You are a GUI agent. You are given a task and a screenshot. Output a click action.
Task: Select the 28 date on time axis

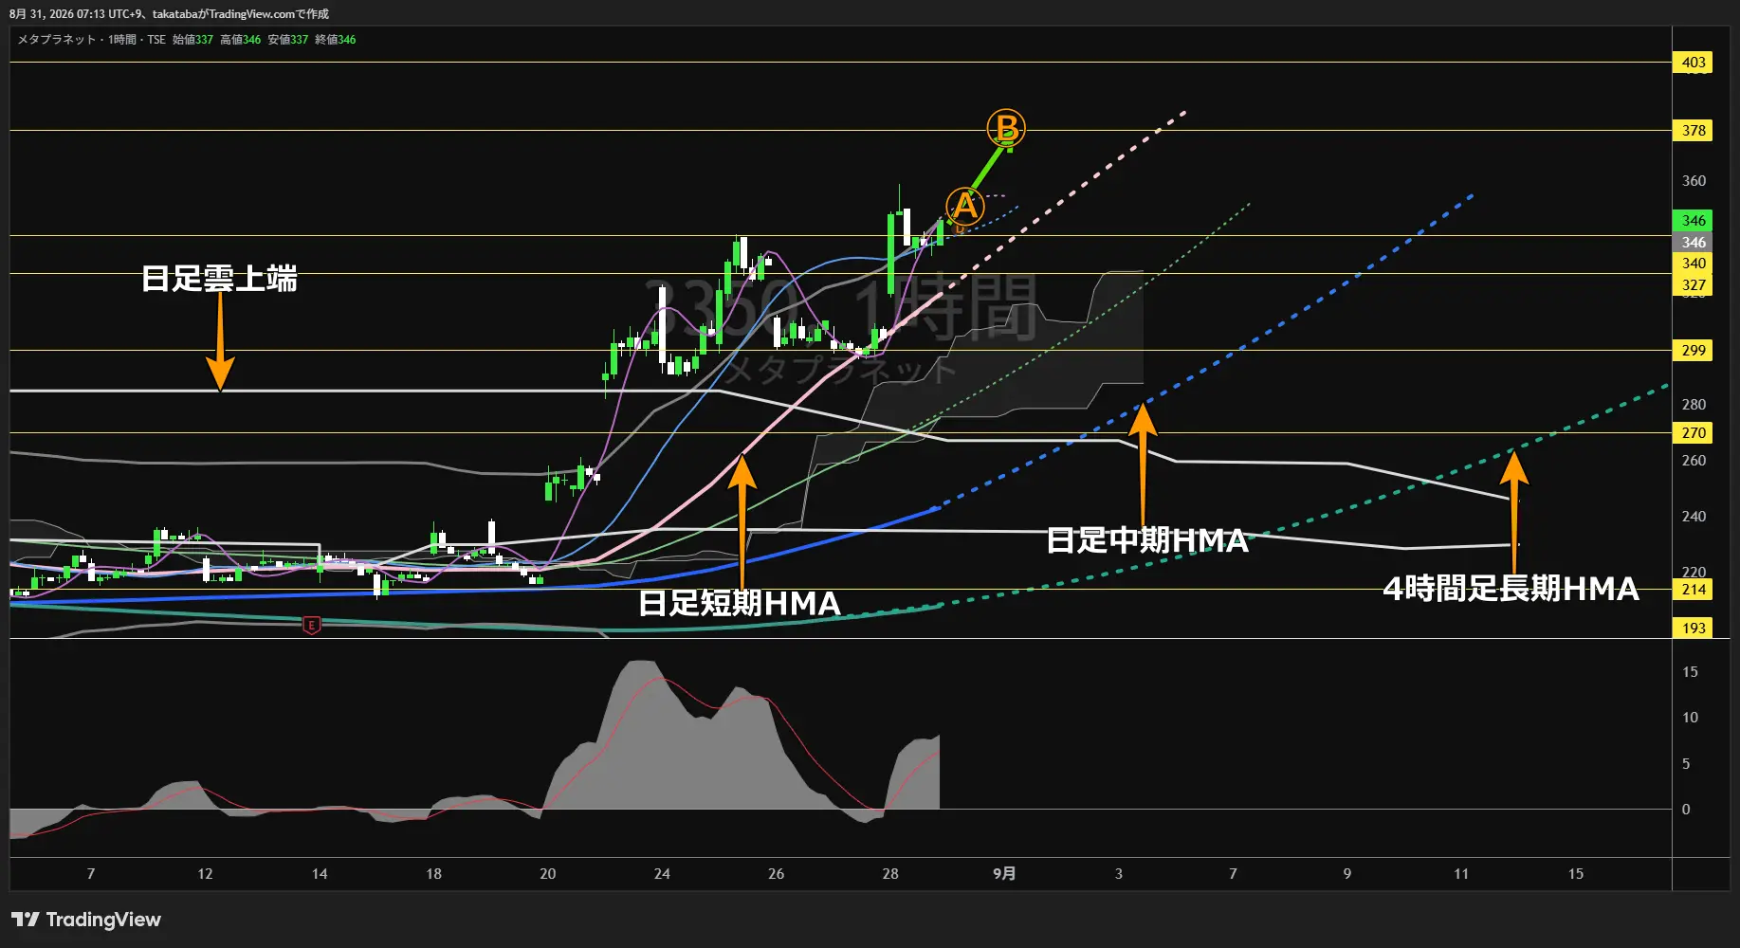[890, 874]
